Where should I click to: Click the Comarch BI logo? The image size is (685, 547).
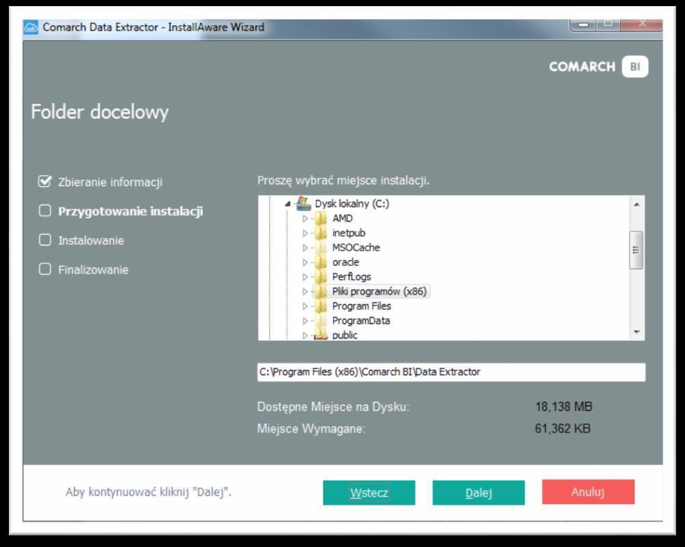(598, 67)
